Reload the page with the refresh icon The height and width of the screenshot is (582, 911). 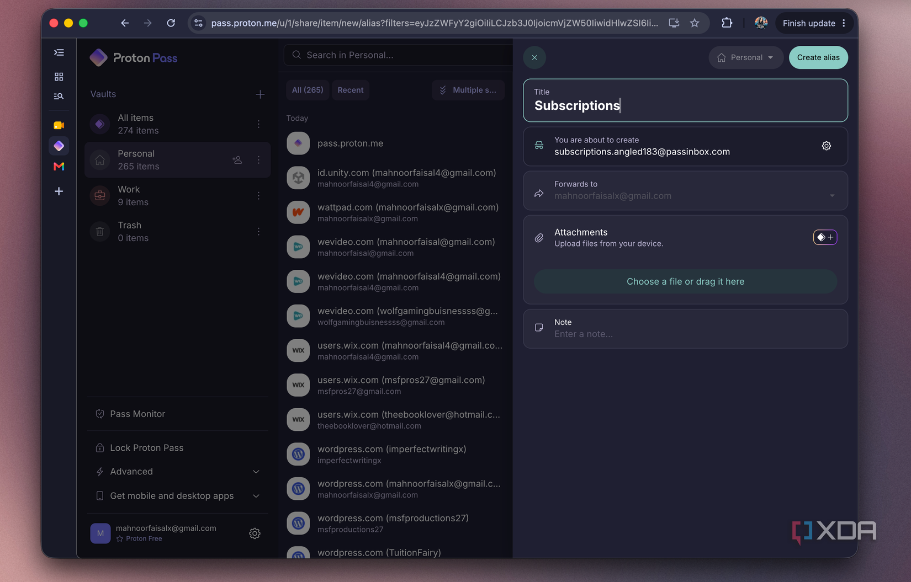[171, 23]
